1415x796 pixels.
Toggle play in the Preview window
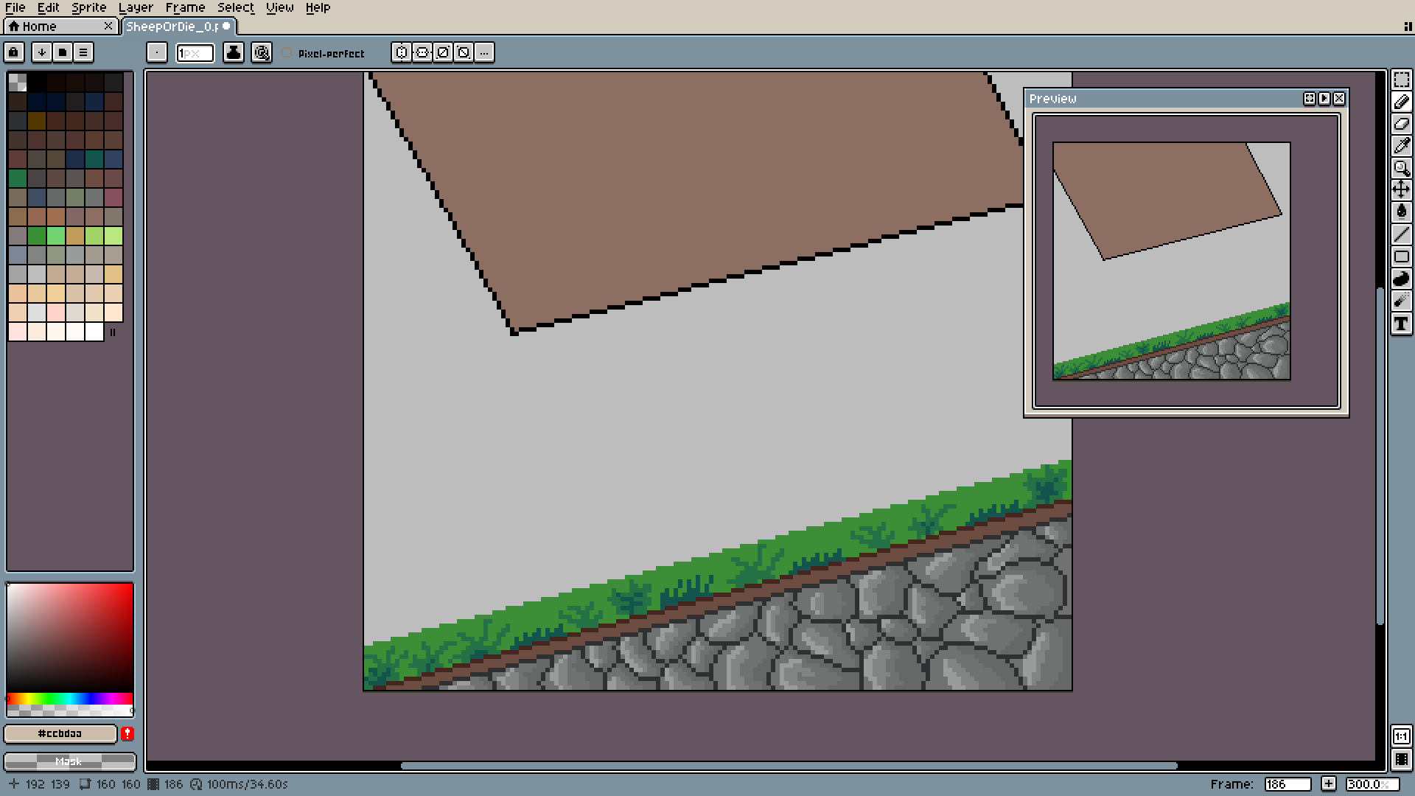[x=1324, y=98]
